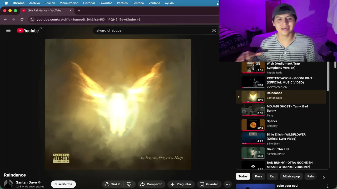Open Die On This Hill thumbnail
Viewport: 337px width, 189px height.
point(253,153)
